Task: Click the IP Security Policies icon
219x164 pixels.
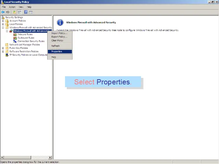Action: coord(7,55)
